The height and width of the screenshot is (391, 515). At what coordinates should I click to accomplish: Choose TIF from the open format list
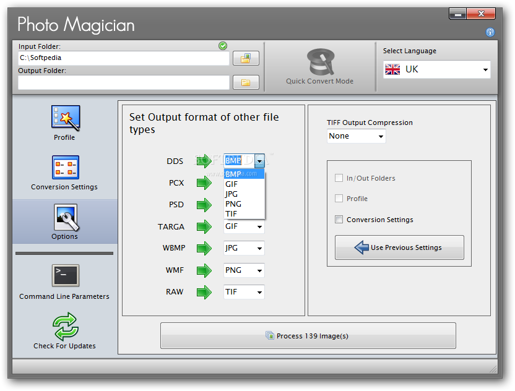click(x=244, y=213)
